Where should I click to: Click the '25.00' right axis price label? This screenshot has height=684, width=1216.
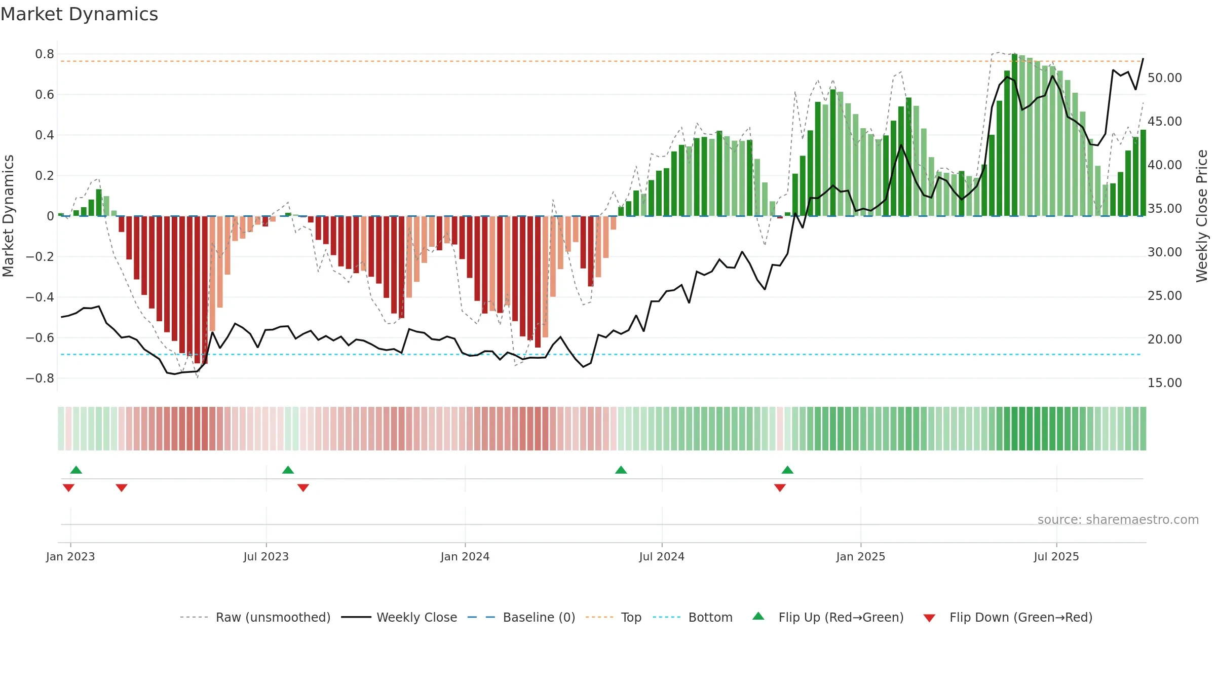click(1165, 296)
